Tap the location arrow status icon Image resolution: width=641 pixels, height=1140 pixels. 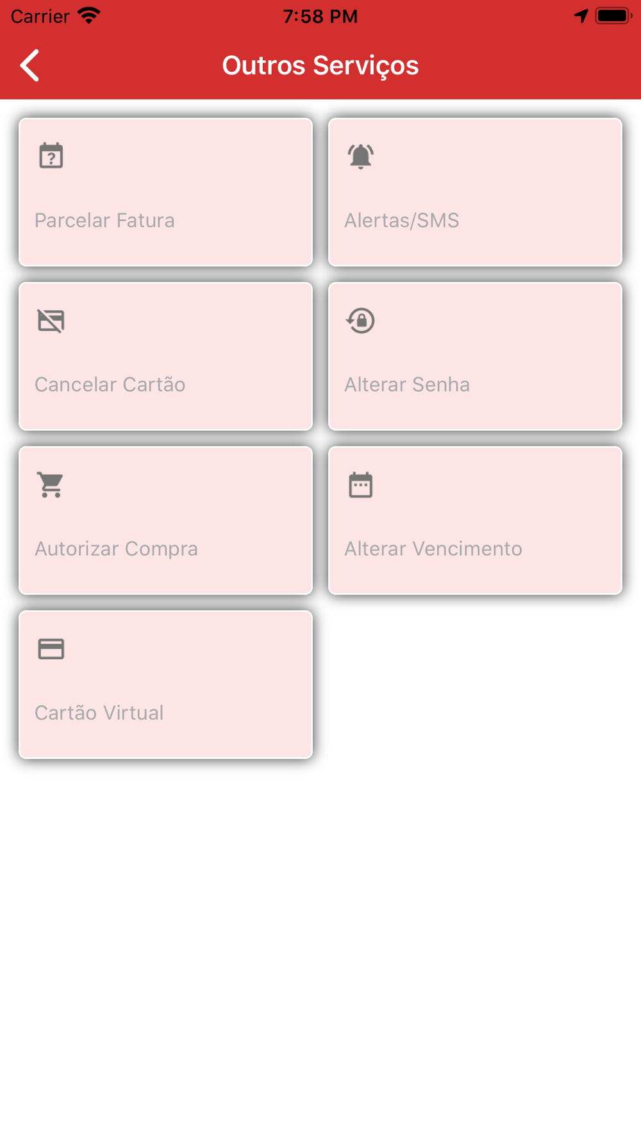pyautogui.click(x=581, y=15)
